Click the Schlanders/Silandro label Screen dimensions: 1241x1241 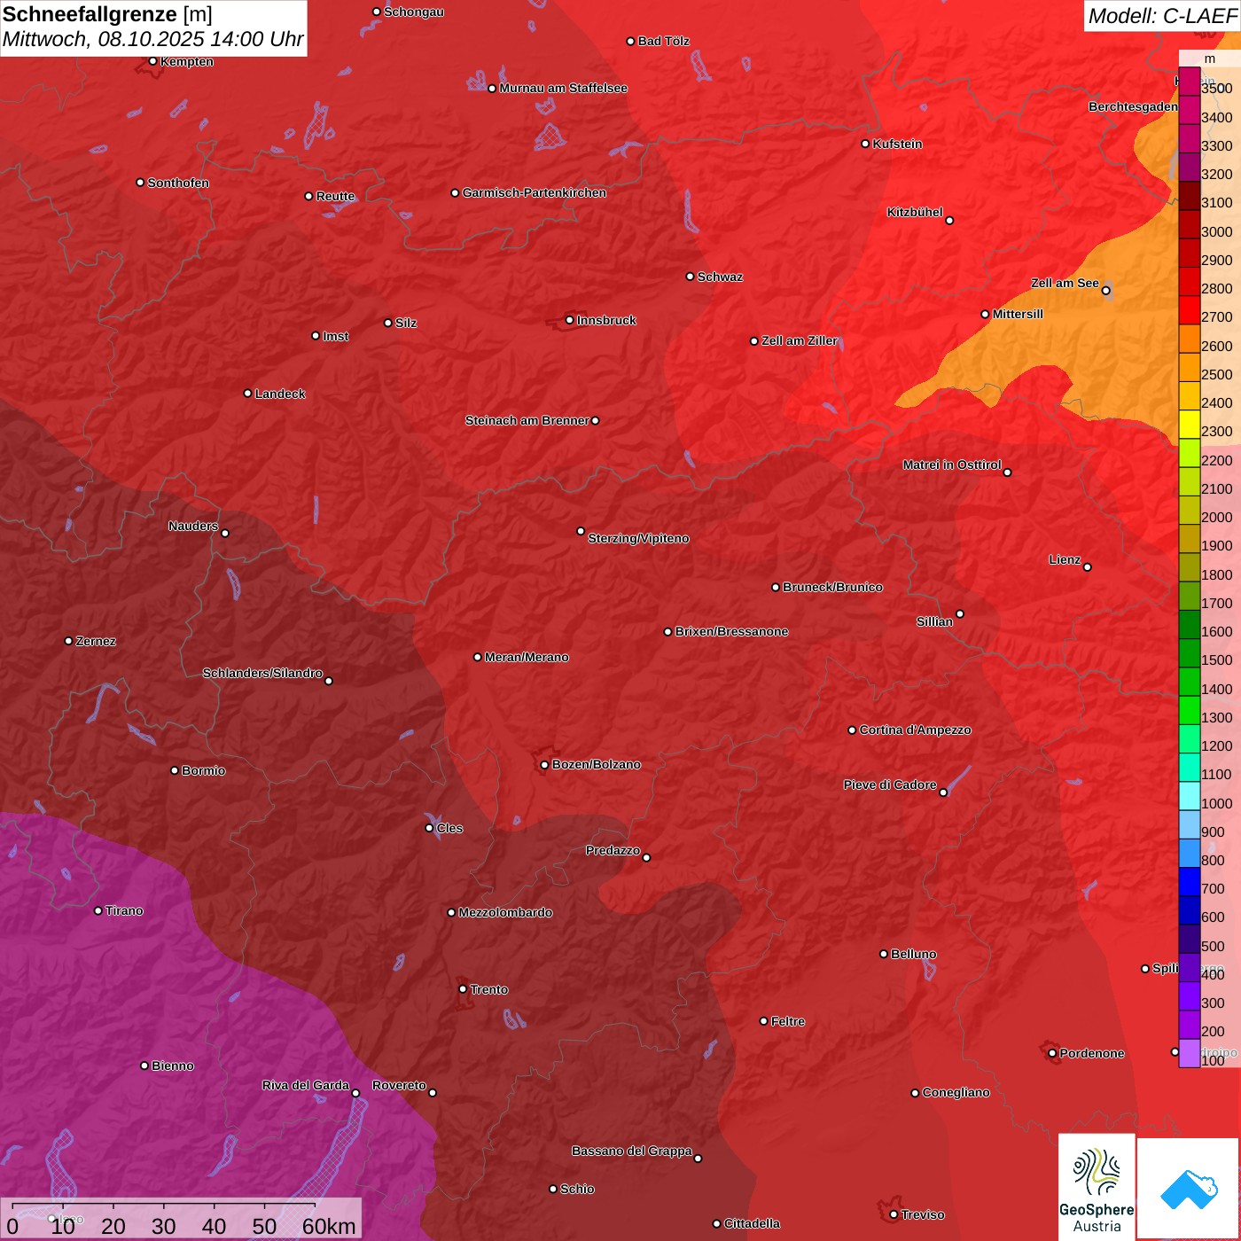(262, 674)
